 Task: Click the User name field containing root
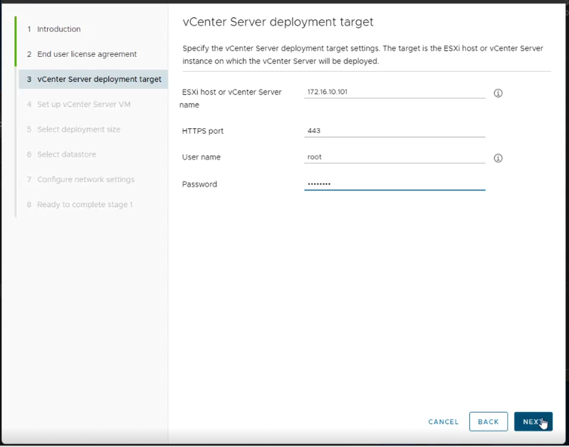coord(395,157)
